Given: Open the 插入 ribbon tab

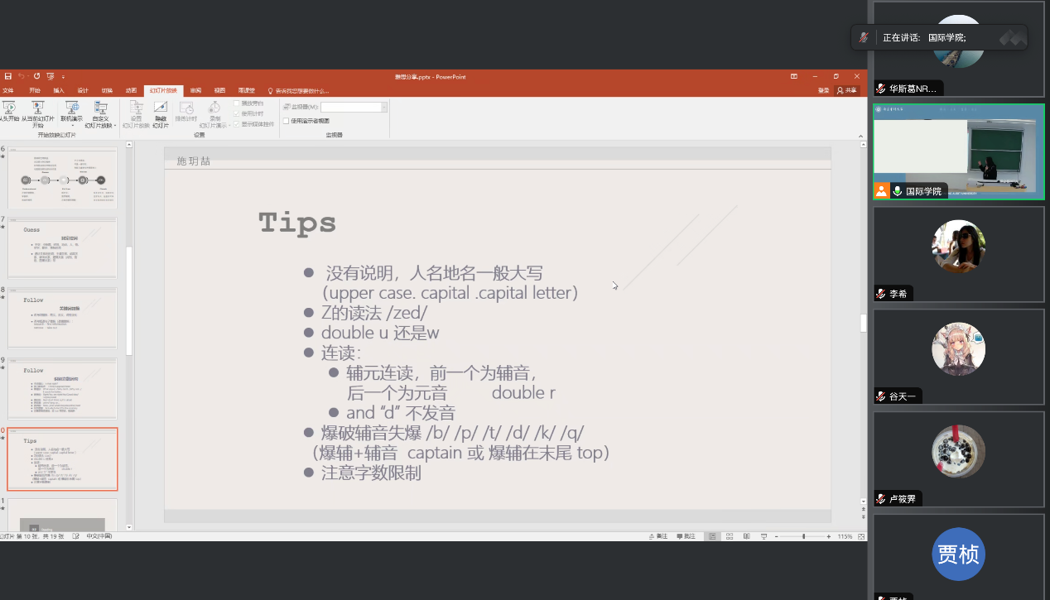Looking at the screenshot, I should tap(58, 90).
